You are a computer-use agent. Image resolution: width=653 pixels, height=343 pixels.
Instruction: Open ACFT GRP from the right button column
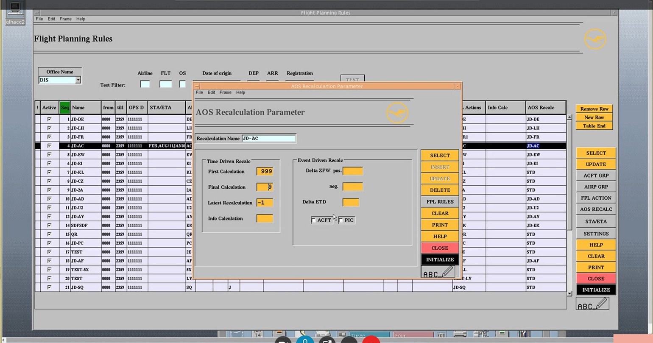(596, 176)
